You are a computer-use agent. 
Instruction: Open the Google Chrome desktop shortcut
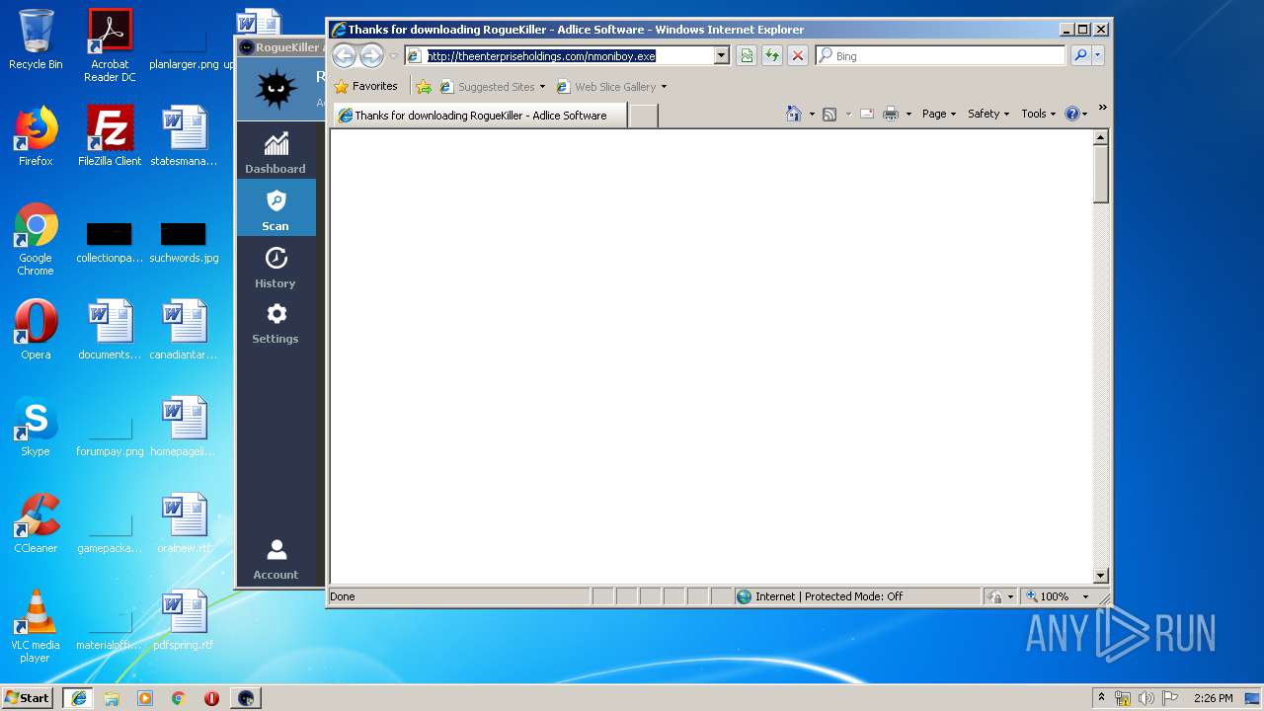(36, 239)
